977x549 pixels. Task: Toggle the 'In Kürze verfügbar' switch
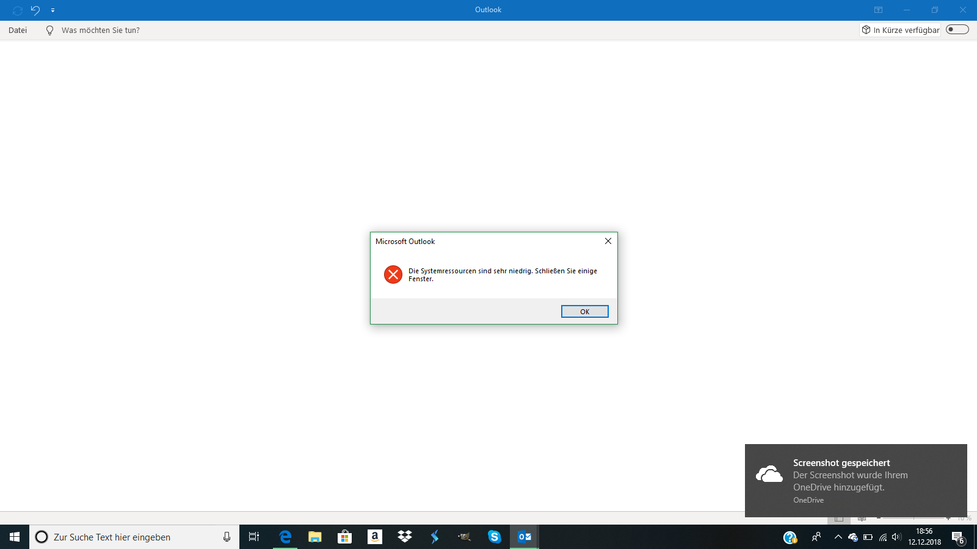[957, 29]
